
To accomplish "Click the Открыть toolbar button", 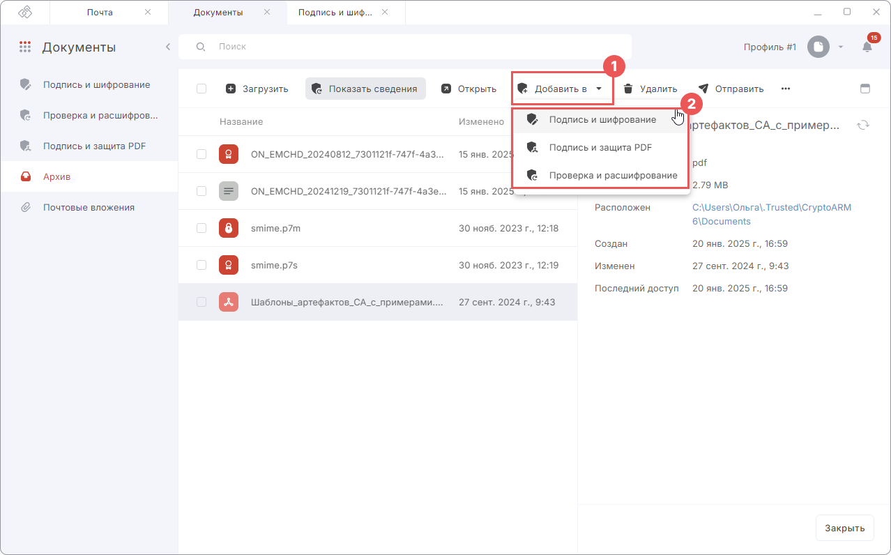I will (x=469, y=89).
